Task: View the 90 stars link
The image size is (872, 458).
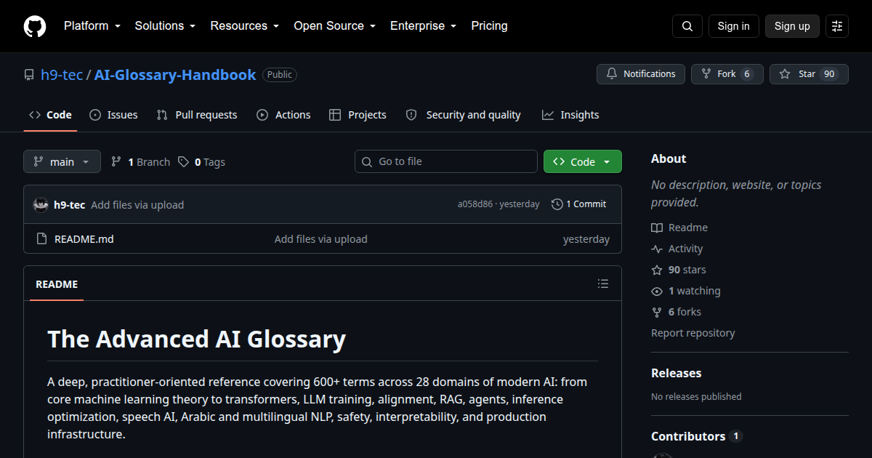Action: (x=679, y=270)
